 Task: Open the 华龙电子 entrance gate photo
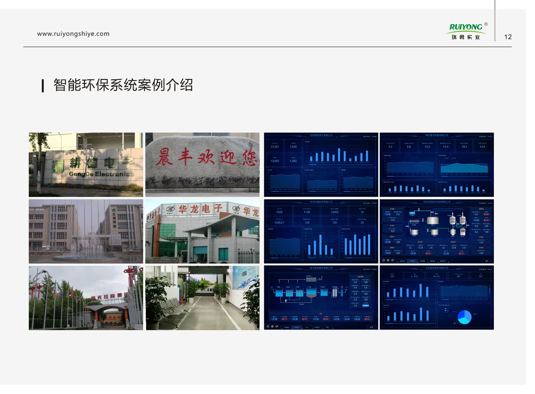point(202,231)
